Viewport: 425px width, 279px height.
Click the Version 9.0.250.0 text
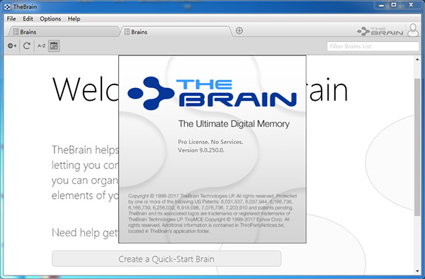[201, 150]
